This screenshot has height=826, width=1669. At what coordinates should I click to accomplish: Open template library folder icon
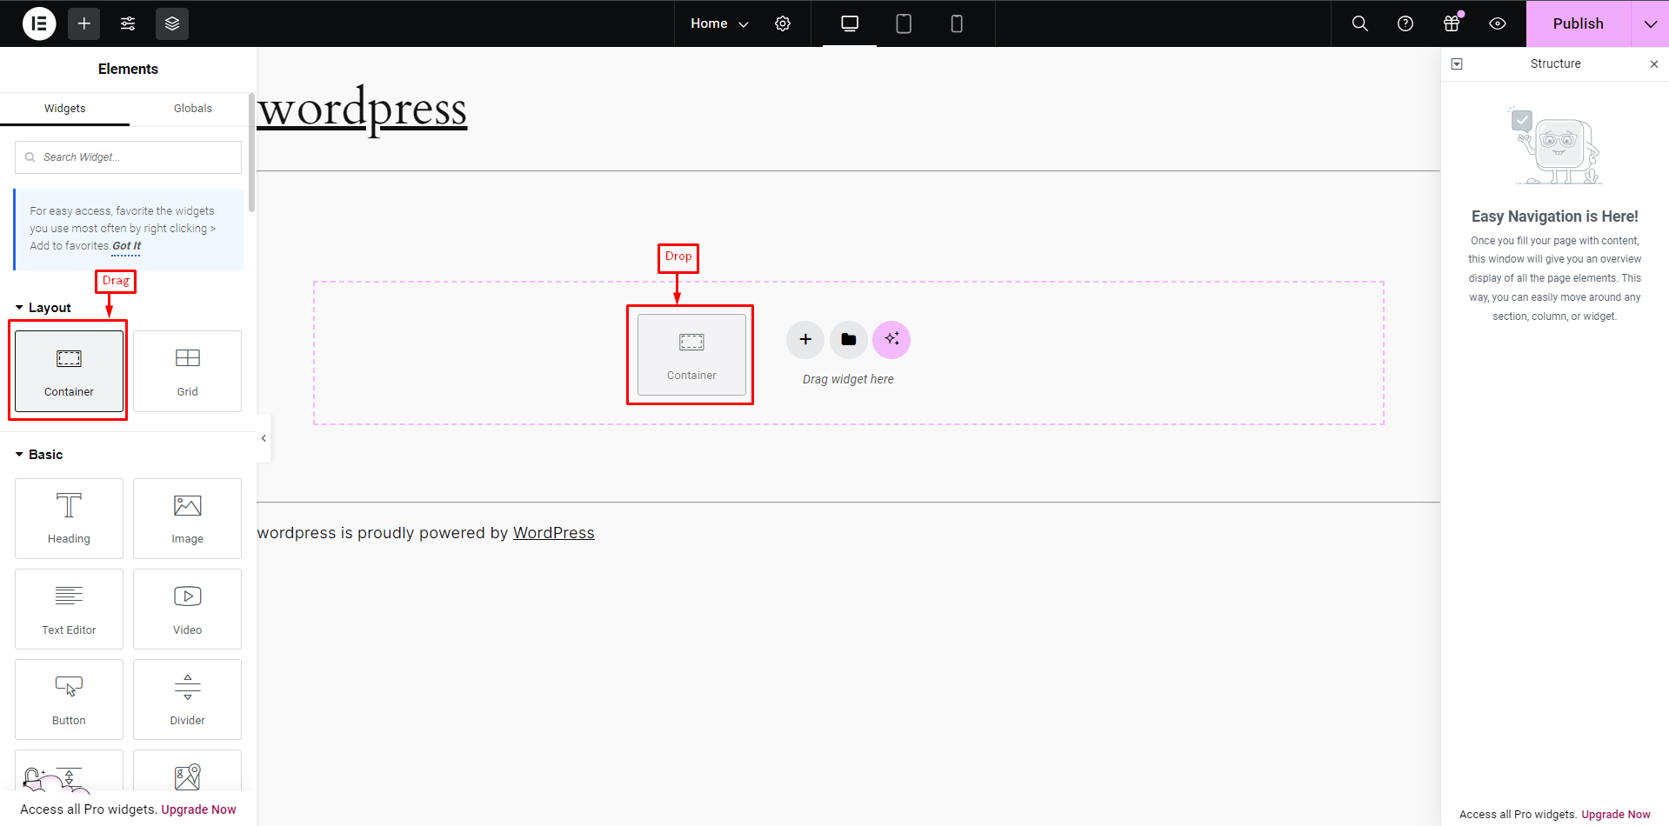coord(849,339)
